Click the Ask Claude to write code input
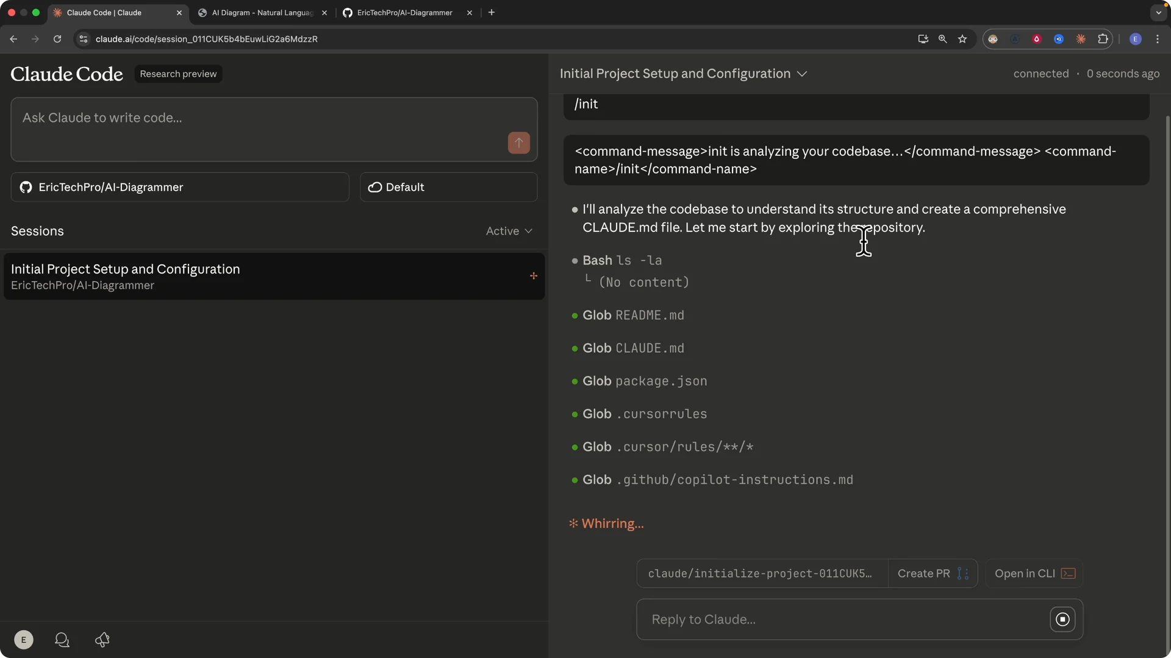1171x658 pixels. 274,129
